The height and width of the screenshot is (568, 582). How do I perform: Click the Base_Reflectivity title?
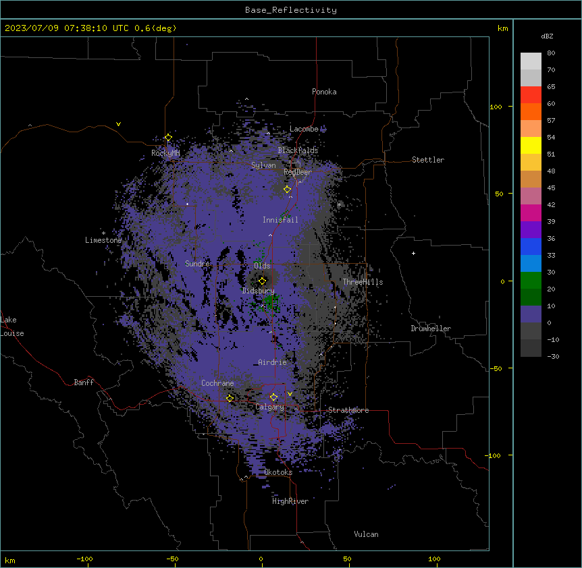[x=291, y=10]
